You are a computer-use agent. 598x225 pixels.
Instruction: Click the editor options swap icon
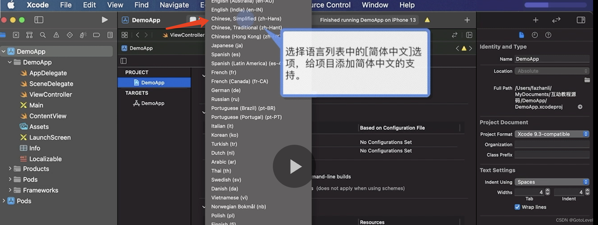tap(455, 35)
